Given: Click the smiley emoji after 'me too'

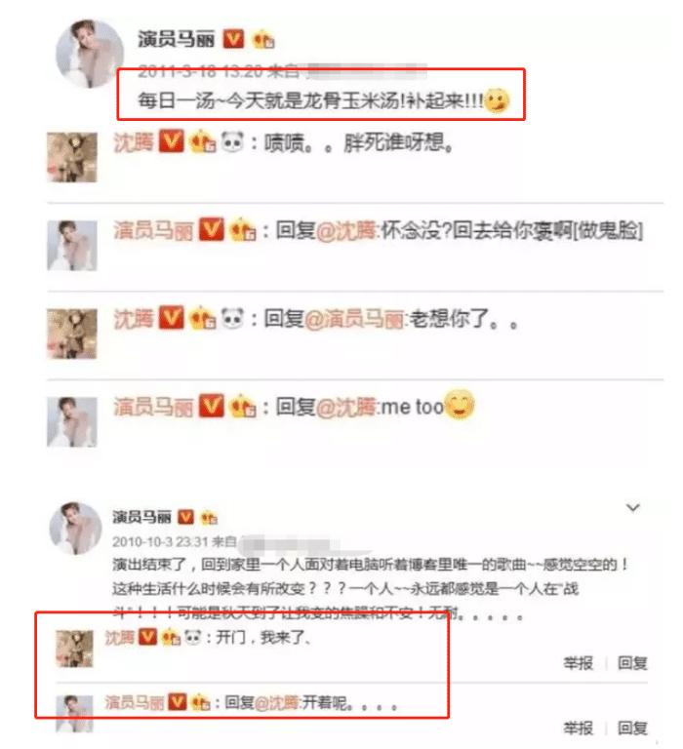Looking at the screenshot, I should click(459, 405).
